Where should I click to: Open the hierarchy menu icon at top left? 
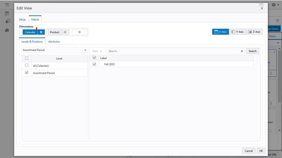7,5
